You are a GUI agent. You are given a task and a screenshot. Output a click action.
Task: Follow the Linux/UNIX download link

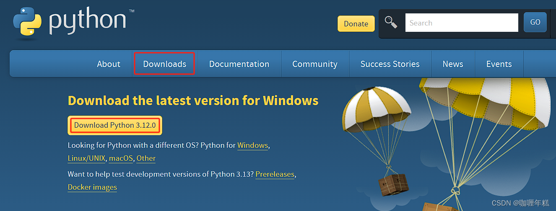click(87, 158)
